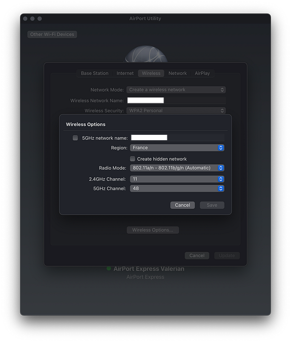Click the Wireless Network Name field
Screen dimensions: 291x342
(x=176, y=100)
